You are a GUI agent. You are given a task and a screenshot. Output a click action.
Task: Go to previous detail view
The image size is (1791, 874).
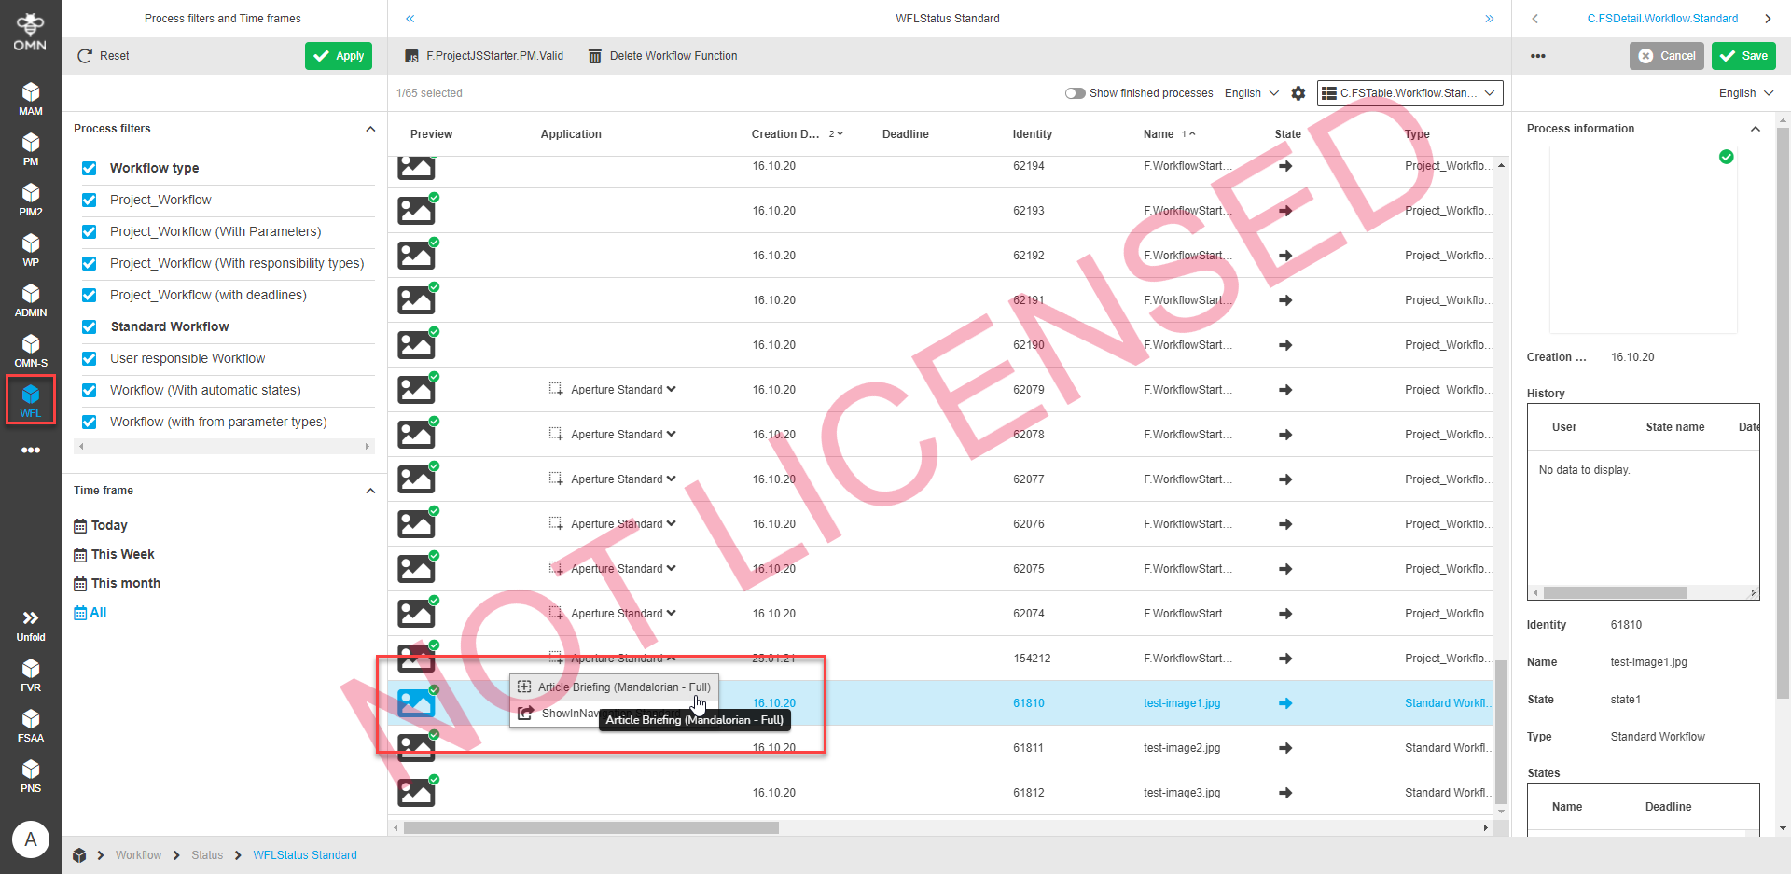[1534, 19]
